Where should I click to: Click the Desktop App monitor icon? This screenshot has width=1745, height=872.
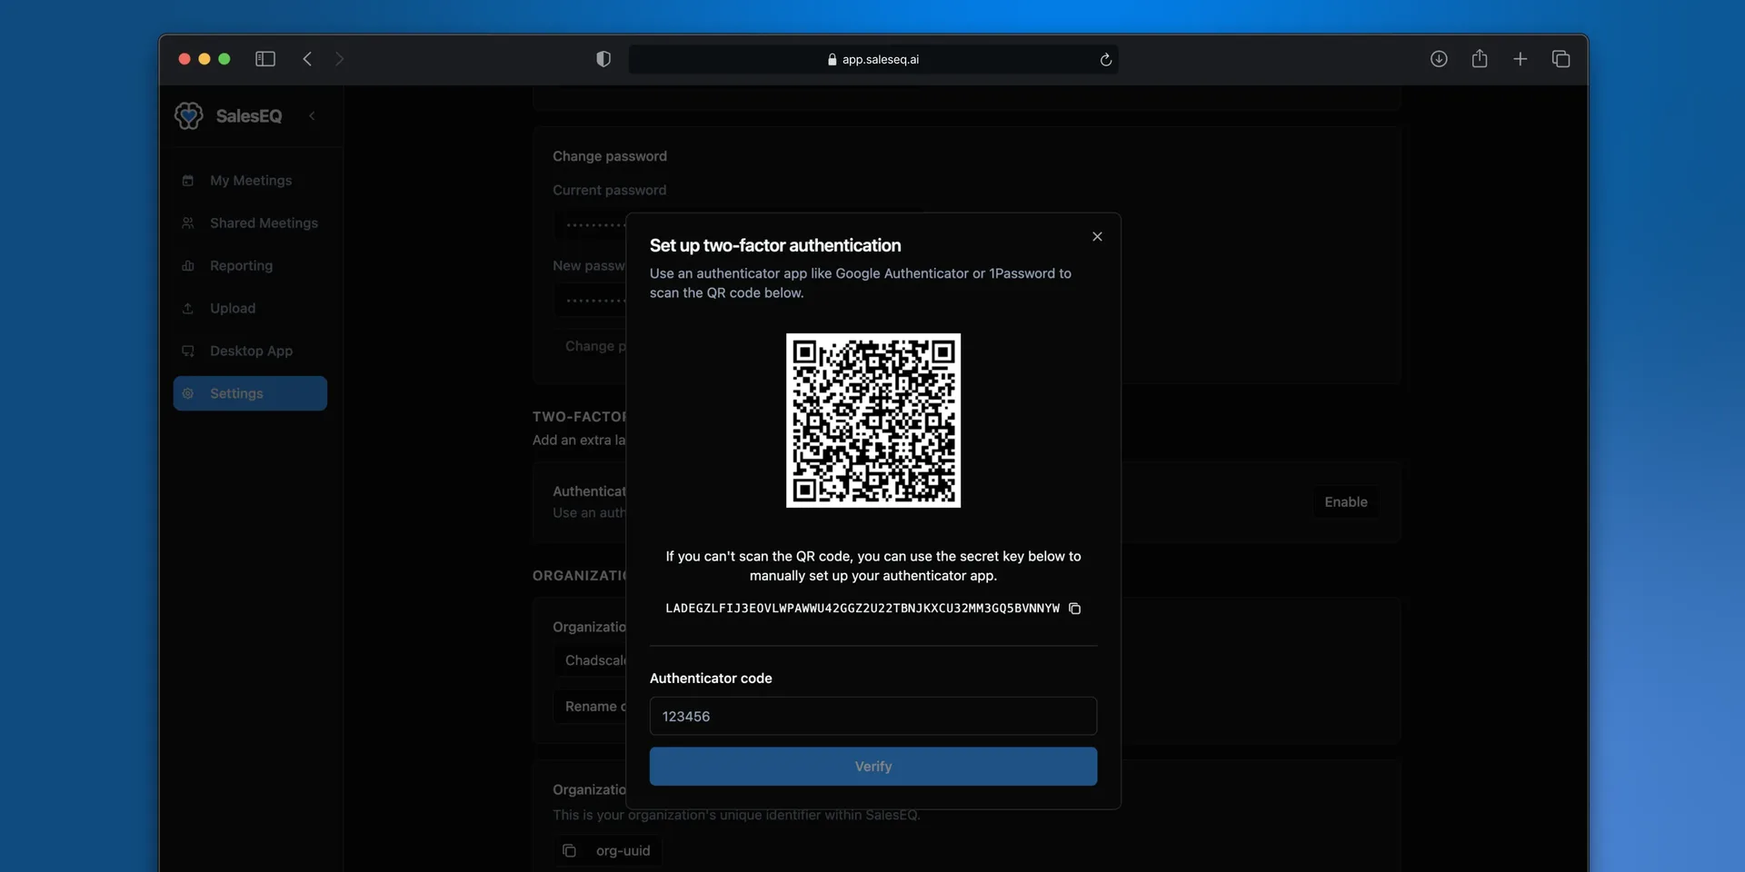coord(188,352)
